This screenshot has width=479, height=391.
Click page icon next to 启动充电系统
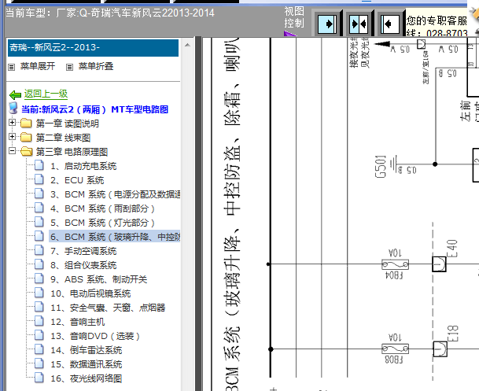click(x=39, y=165)
